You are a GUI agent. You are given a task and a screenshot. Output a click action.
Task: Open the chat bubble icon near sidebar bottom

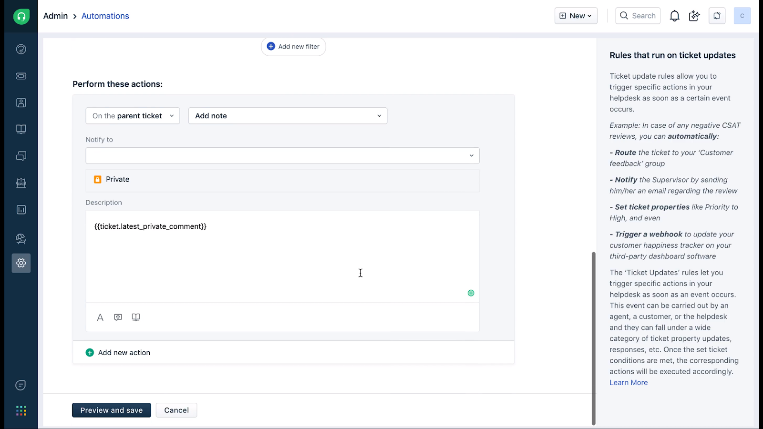coord(21,385)
